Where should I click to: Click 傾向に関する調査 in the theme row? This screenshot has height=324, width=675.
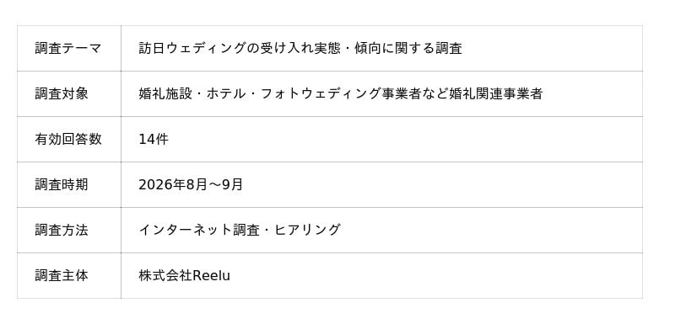tap(408, 49)
